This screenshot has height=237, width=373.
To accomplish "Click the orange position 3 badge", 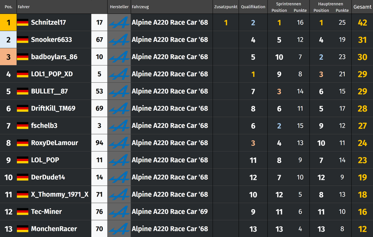I will pyautogui.click(x=8, y=57).
